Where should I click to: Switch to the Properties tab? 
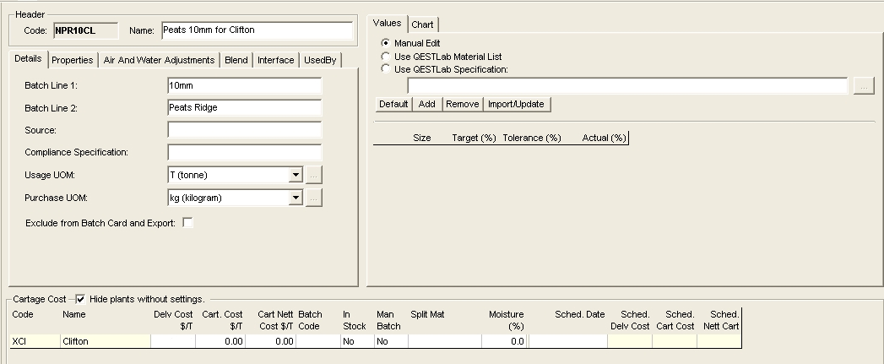tap(72, 60)
